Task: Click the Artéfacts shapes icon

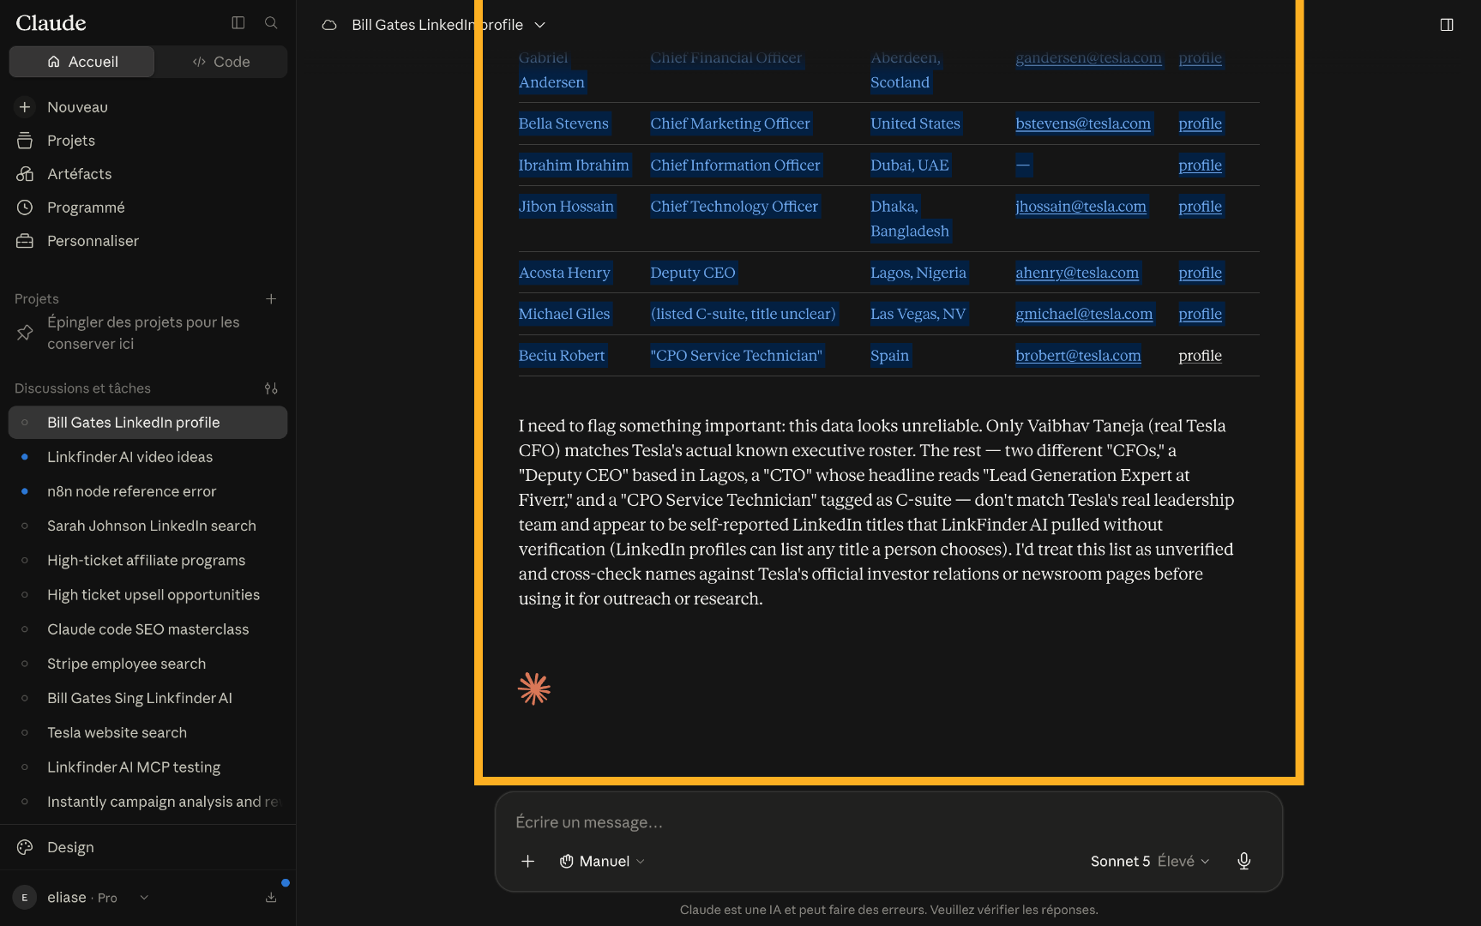Action: click(25, 174)
